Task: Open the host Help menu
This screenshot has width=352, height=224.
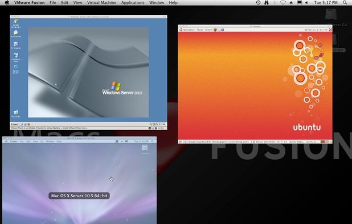Action: (x=173, y=3)
